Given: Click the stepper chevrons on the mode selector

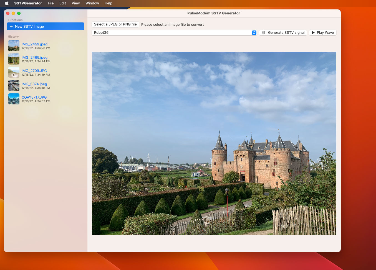Looking at the screenshot, I should 254,32.
